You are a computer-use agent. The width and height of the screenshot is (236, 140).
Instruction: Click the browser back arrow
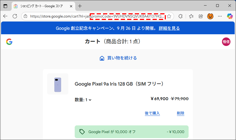tap(5, 16)
